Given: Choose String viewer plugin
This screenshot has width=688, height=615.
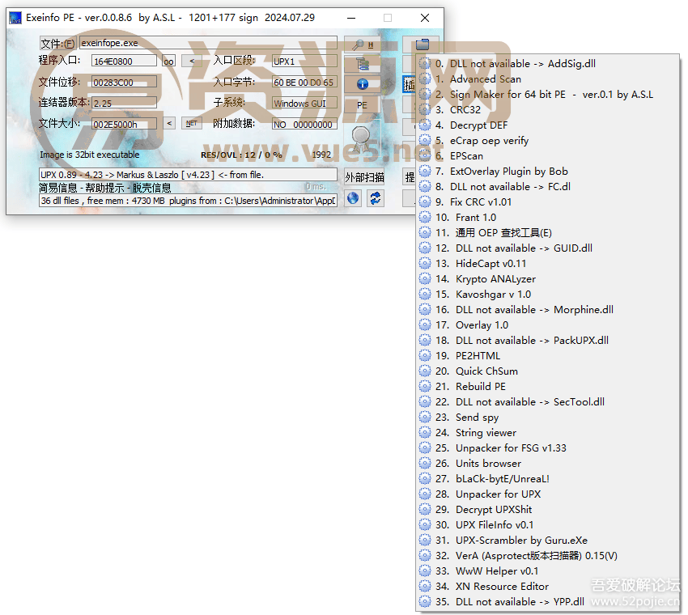Looking at the screenshot, I should 547,432.
